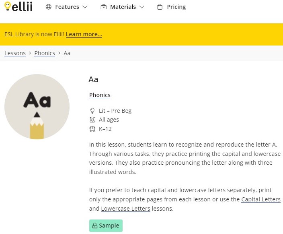The height and width of the screenshot is (234, 283).
Task: Click the lightbulb icon next to Lit – Pre Beg
Action: (x=92, y=111)
